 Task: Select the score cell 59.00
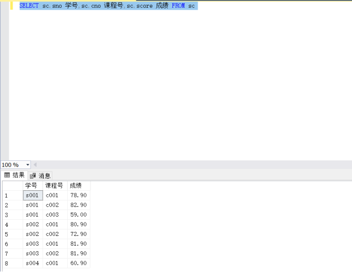(78, 215)
